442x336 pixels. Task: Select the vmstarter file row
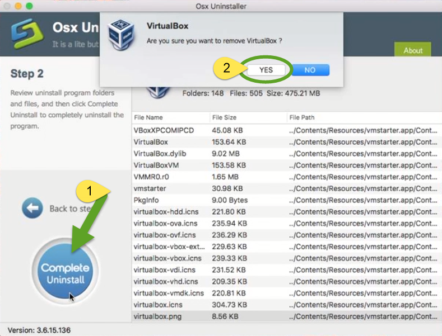(x=287, y=188)
